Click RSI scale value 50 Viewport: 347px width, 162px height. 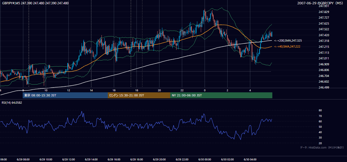click(x=320, y=127)
